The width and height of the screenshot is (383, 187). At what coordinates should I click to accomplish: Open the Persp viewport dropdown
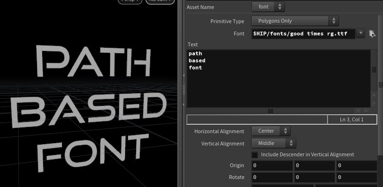click(x=130, y=1)
